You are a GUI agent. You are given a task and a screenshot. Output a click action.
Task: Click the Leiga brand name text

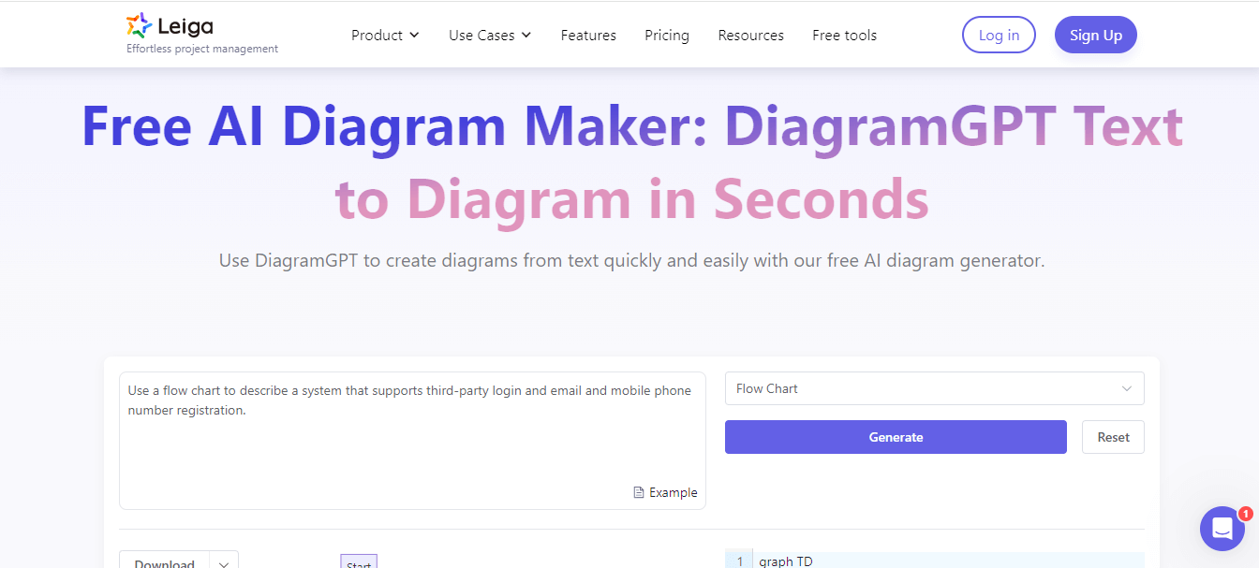point(185,26)
